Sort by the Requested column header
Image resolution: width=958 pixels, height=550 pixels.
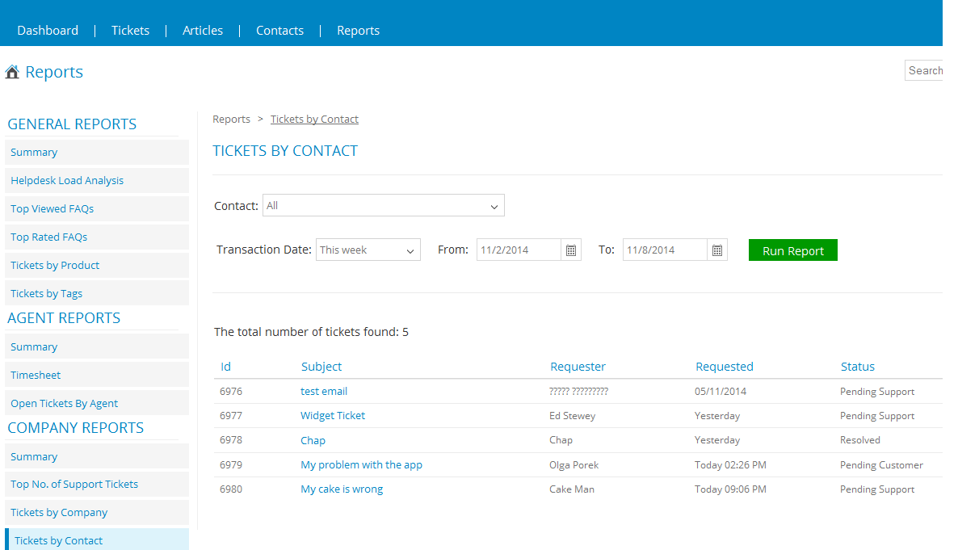[x=725, y=367]
